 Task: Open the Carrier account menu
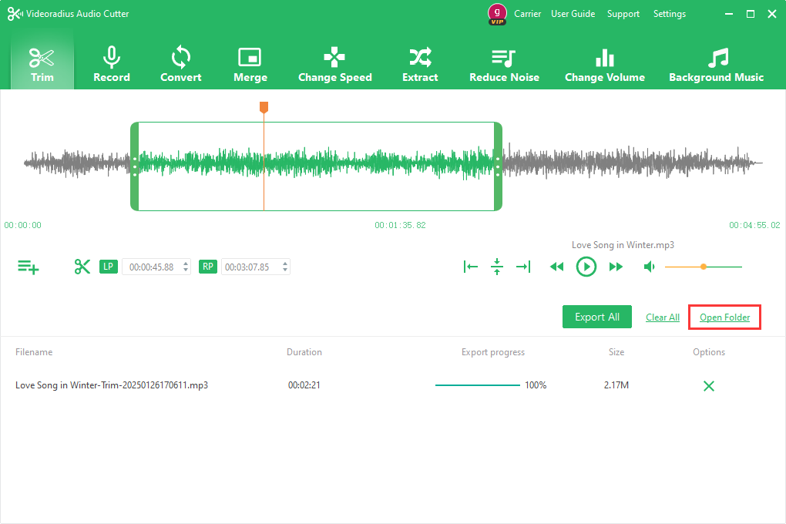(527, 14)
